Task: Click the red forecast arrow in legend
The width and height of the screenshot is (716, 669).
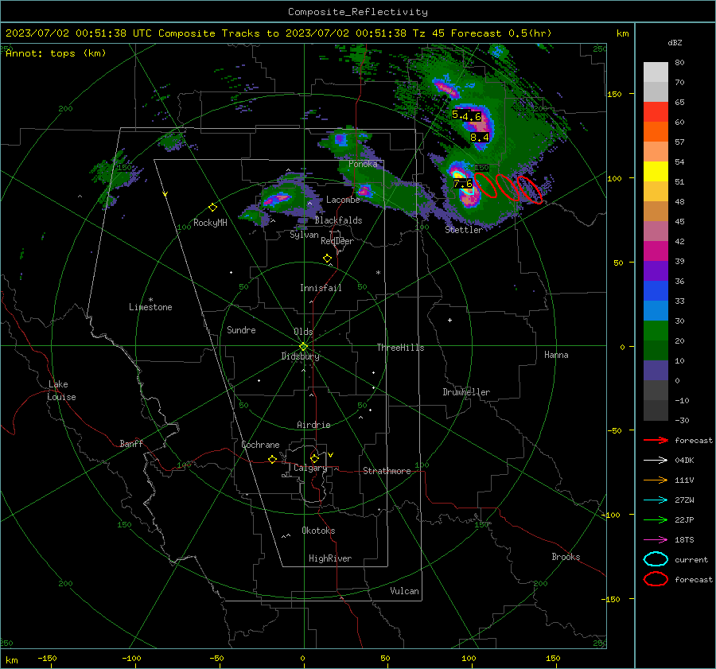Action: point(656,440)
